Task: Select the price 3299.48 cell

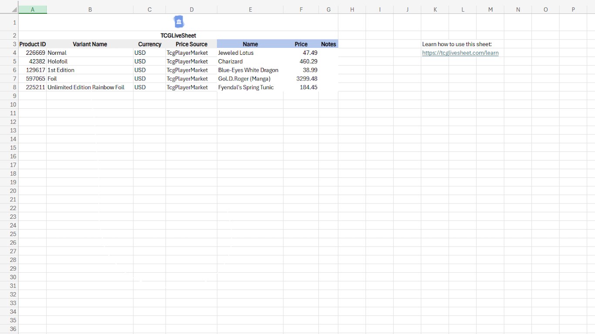Action: (x=301, y=79)
